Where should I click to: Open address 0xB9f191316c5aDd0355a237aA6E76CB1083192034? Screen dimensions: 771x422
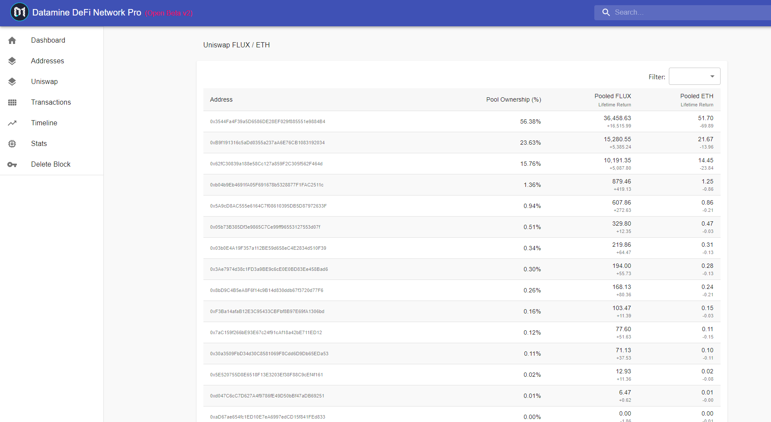(267, 143)
